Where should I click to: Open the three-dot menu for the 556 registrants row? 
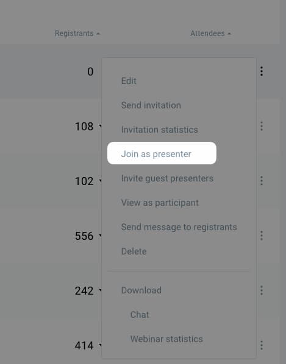(x=262, y=236)
